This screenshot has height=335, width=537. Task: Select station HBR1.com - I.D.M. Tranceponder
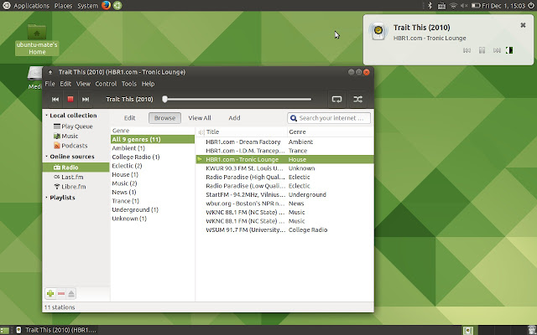coord(285,151)
